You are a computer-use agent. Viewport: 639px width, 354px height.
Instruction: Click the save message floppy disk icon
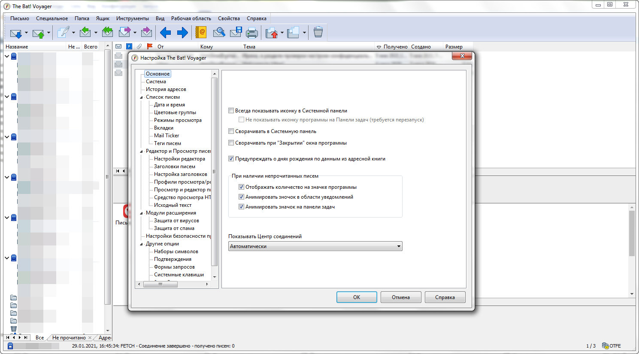(x=236, y=33)
